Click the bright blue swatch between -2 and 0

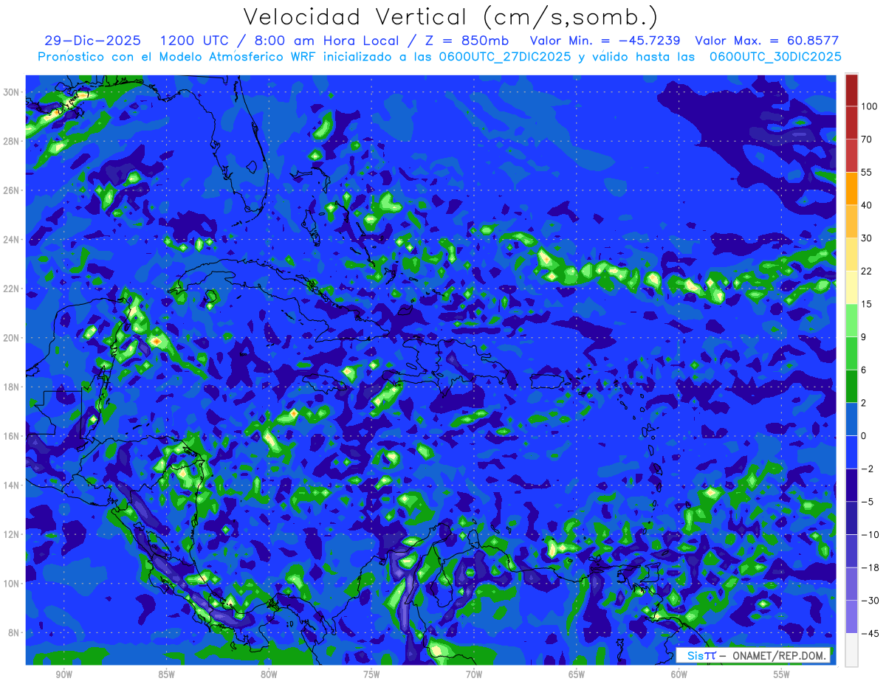click(851, 452)
